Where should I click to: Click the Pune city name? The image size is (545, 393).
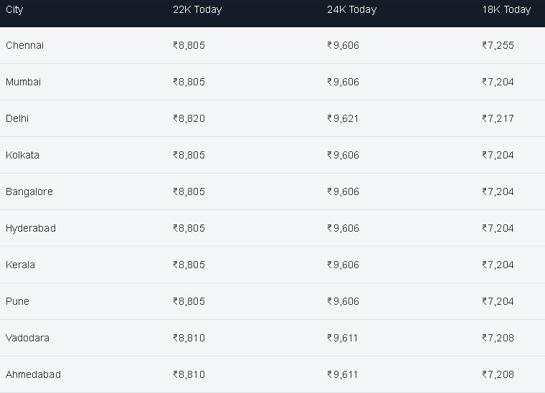pyautogui.click(x=17, y=301)
